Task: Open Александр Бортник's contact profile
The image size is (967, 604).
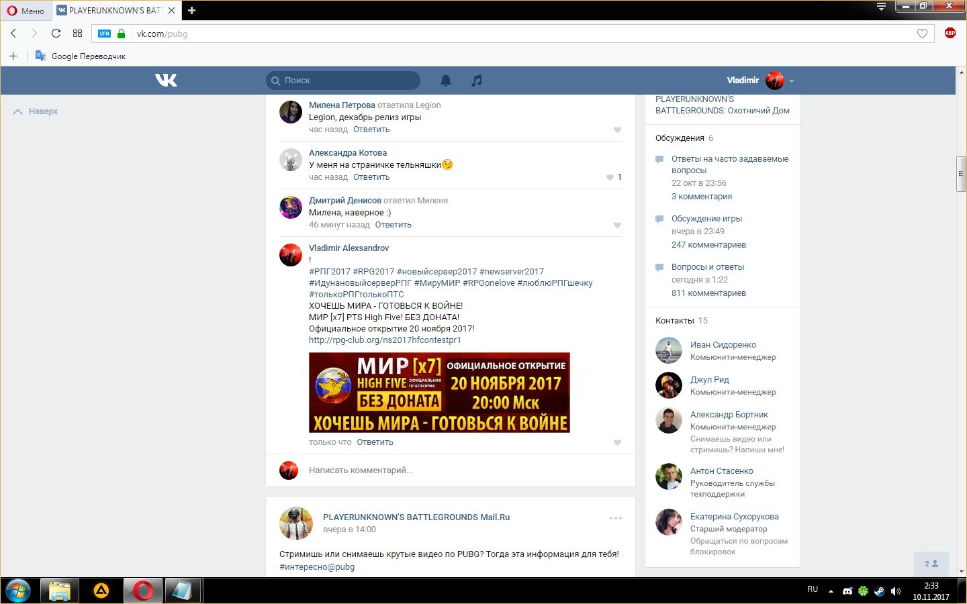Action: pyautogui.click(x=729, y=415)
